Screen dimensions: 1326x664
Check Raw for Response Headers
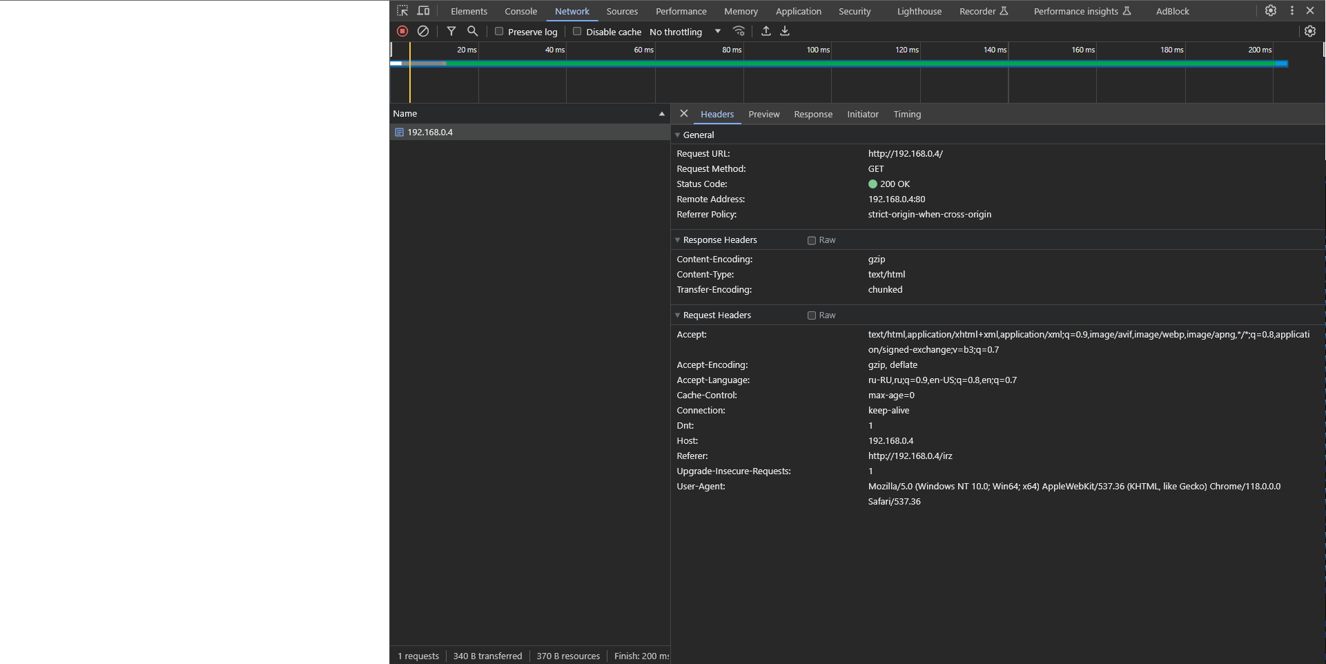point(812,240)
